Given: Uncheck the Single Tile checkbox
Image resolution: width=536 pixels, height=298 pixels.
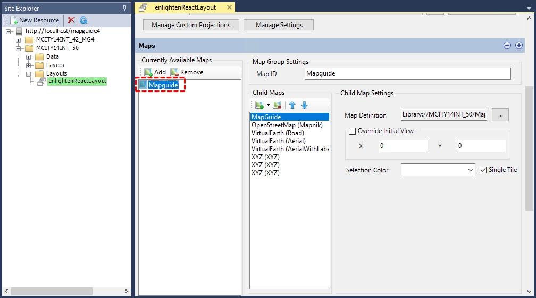Looking at the screenshot, I should pos(483,170).
